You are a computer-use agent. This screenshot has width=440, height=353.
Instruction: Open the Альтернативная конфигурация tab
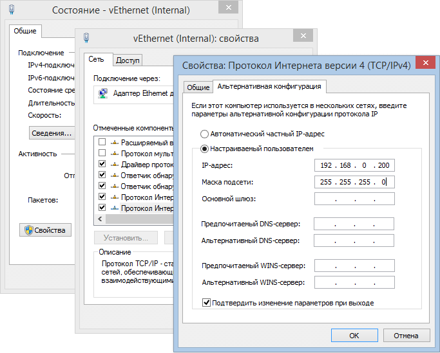tap(269, 86)
